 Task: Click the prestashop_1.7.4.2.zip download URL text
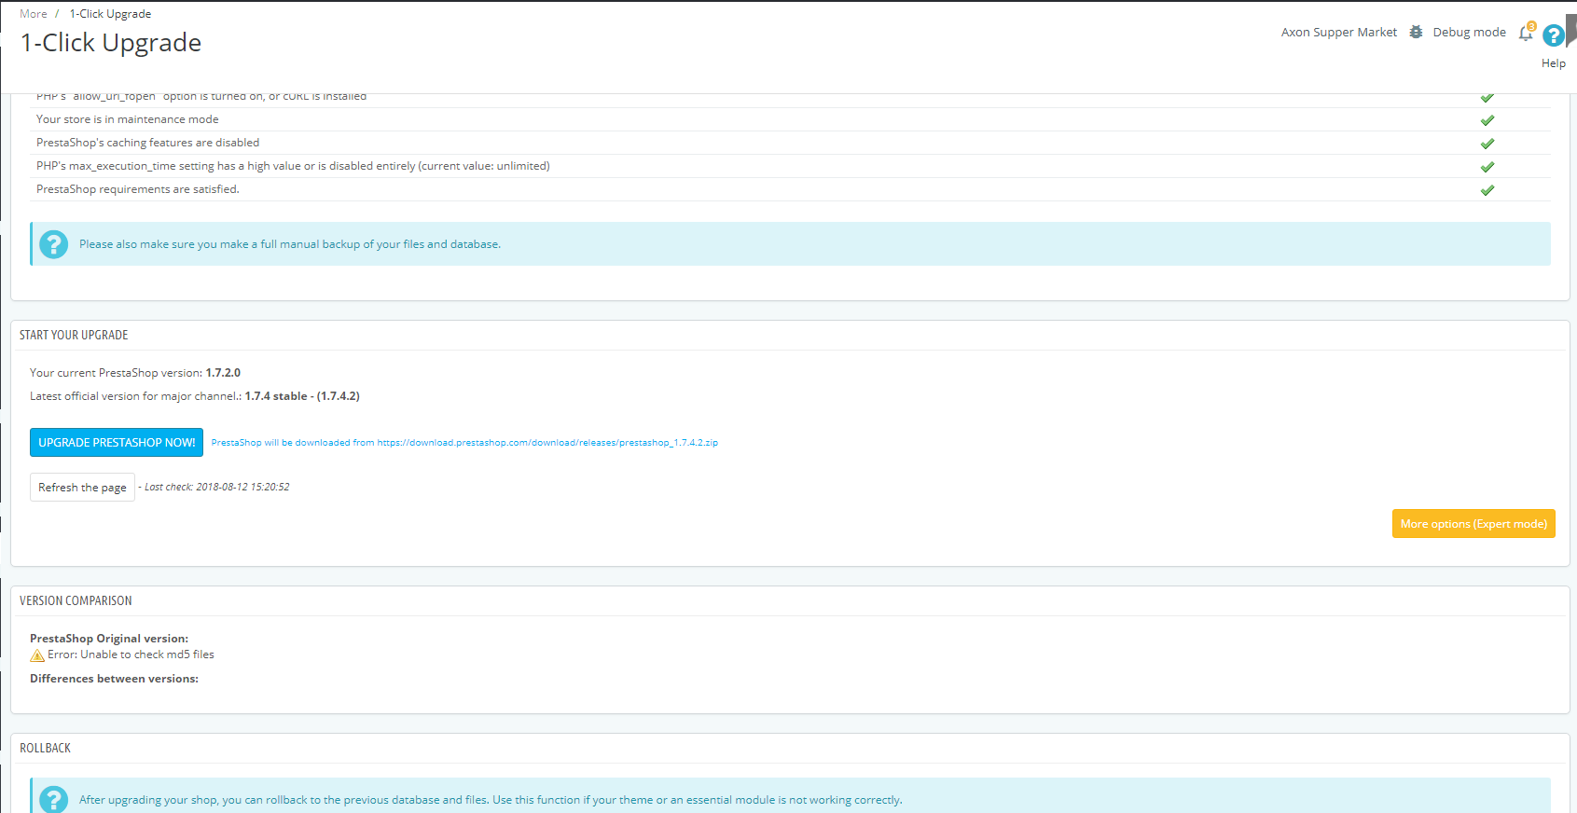tap(547, 443)
